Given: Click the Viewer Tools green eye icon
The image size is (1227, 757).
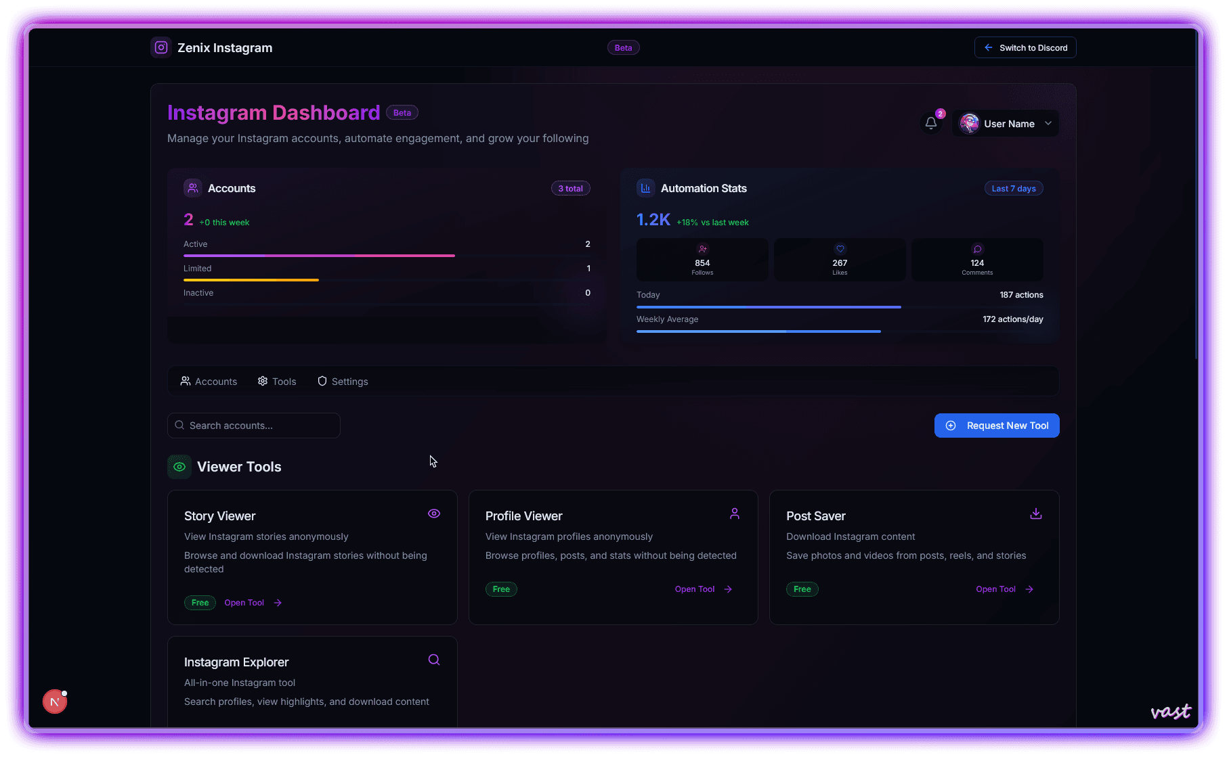Looking at the screenshot, I should tap(179, 467).
